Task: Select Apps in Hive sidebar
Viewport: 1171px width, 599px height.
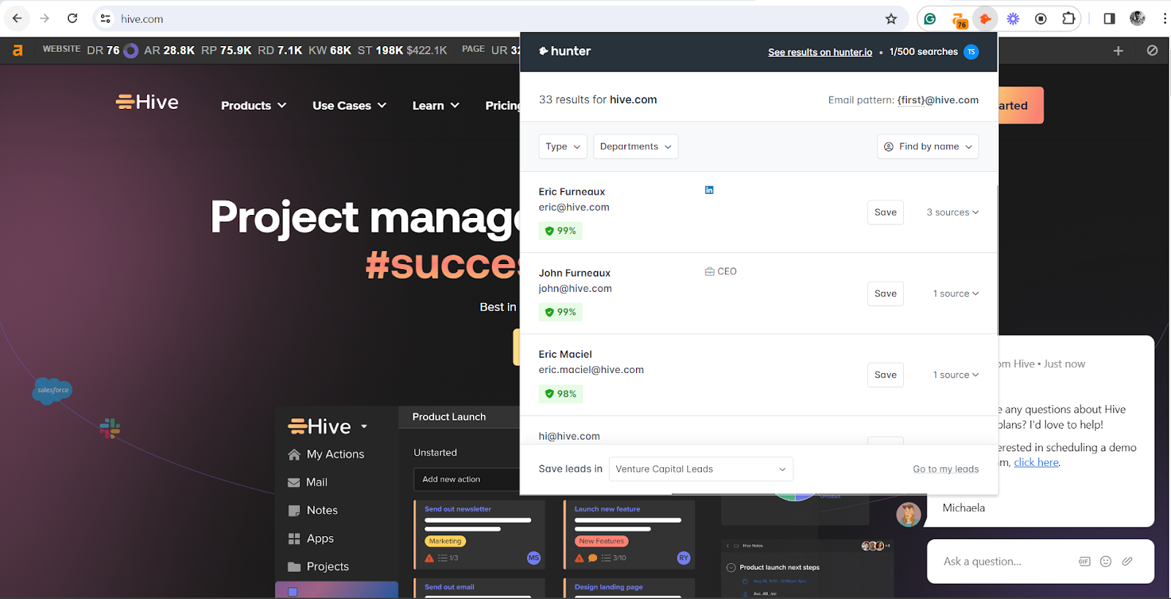Action: click(x=311, y=538)
